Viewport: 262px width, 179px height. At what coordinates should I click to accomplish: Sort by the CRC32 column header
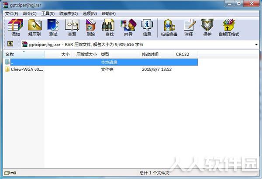coord(186,54)
